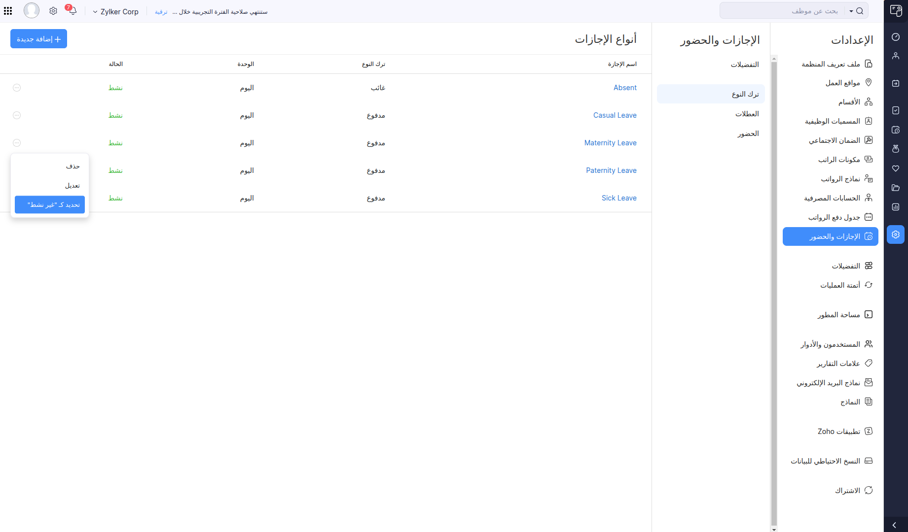The height and width of the screenshot is (532, 908).
Task: Choose تعديل in the context menu
Action: point(73,186)
